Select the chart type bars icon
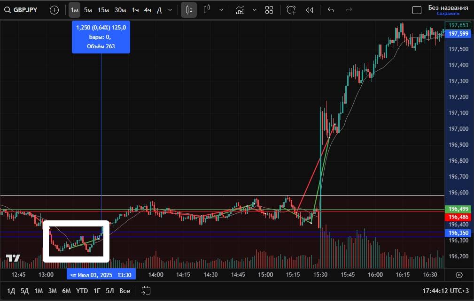This screenshot has height=301, width=474. (x=207, y=10)
